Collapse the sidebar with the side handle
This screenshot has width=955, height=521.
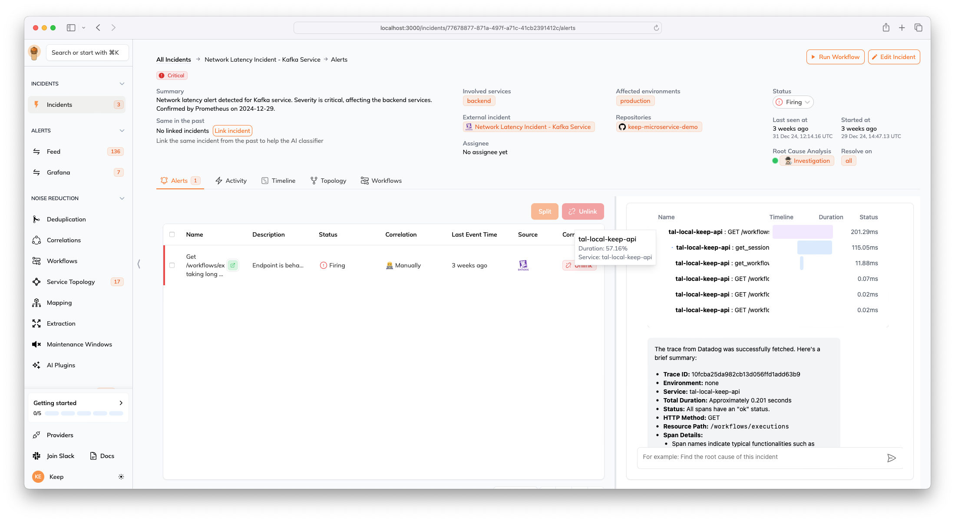(139, 264)
